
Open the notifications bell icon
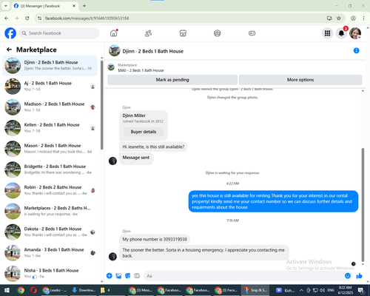click(x=341, y=33)
